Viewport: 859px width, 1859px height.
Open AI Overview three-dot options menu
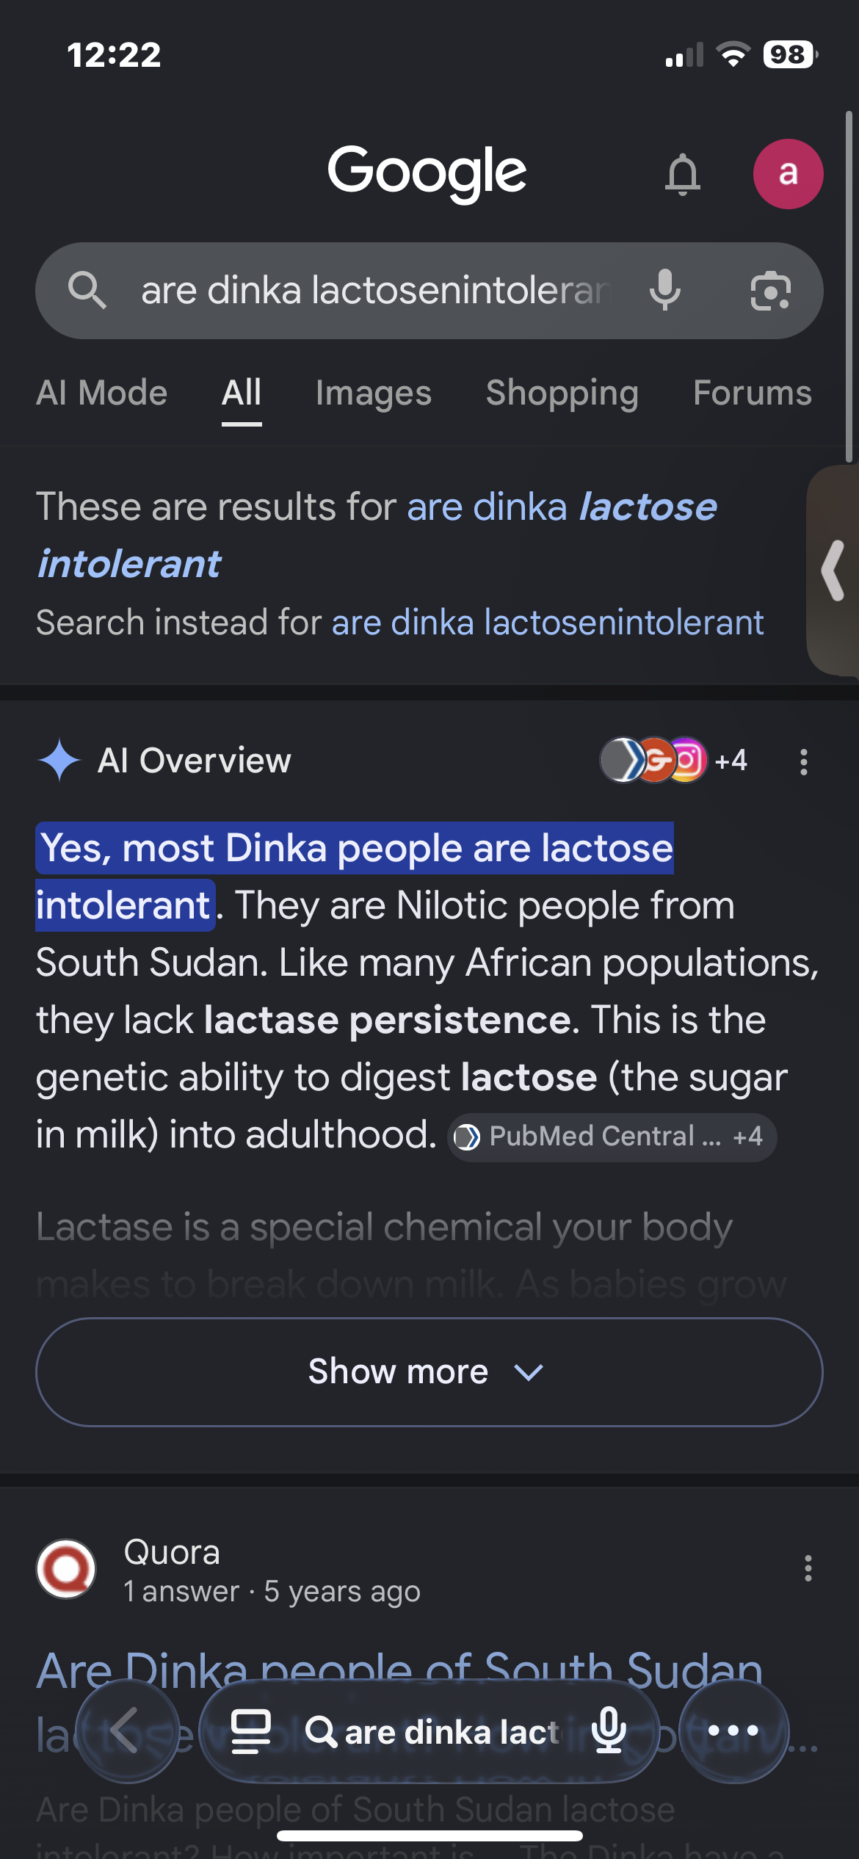pyautogui.click(x=804, y=761)
